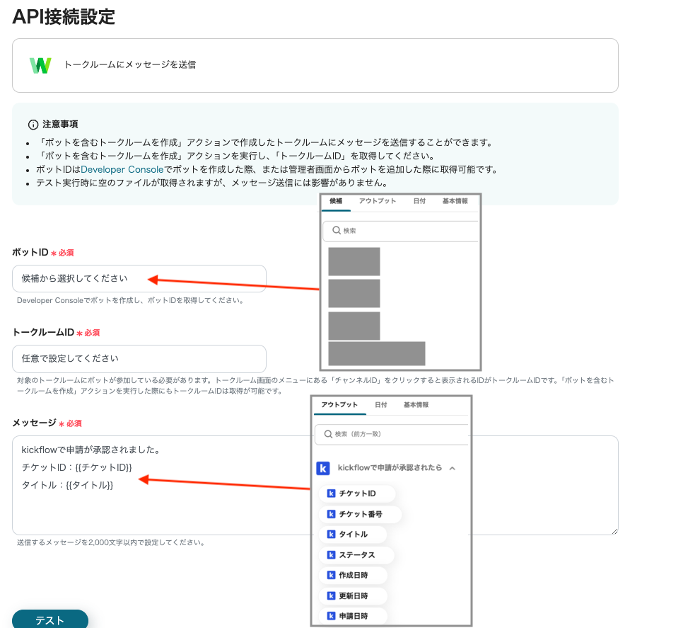This screenshot has height=628, width=700.
Task: Click the {{タイトル}} placeholder line in message
Action: click(67, 485)
